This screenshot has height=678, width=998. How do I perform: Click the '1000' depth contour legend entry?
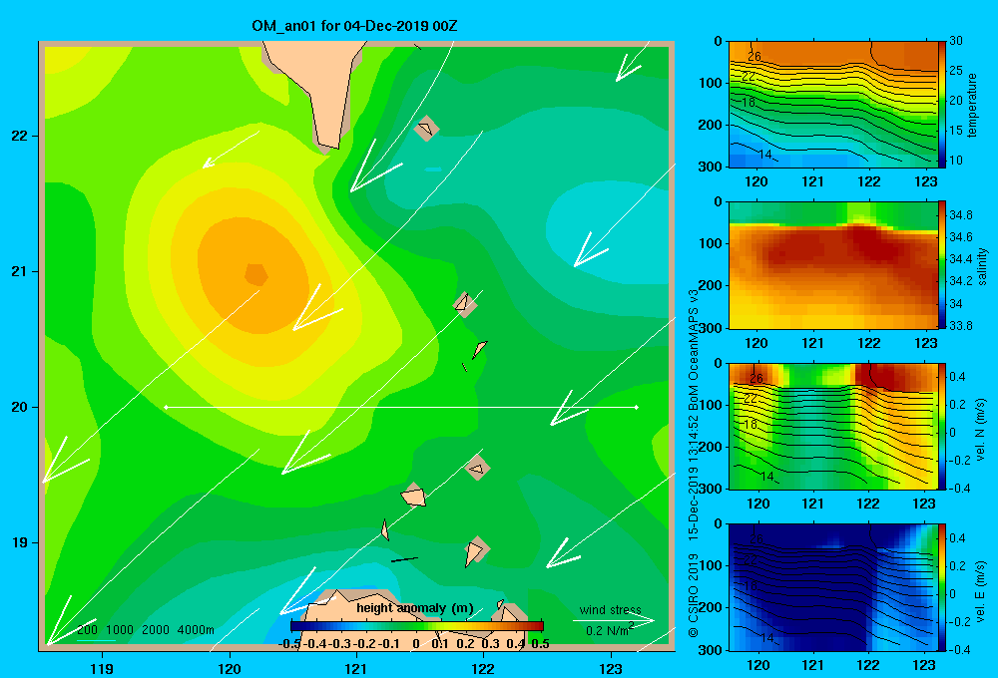pyautogui.click(x=120, y=630)
